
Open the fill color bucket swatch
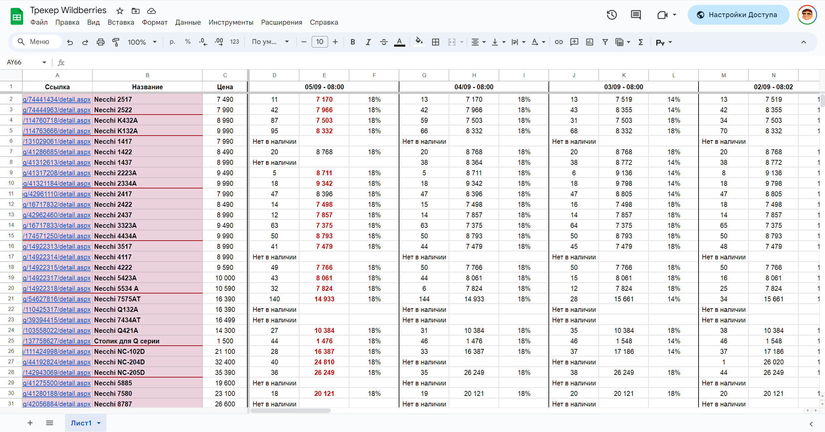point(419,42)
